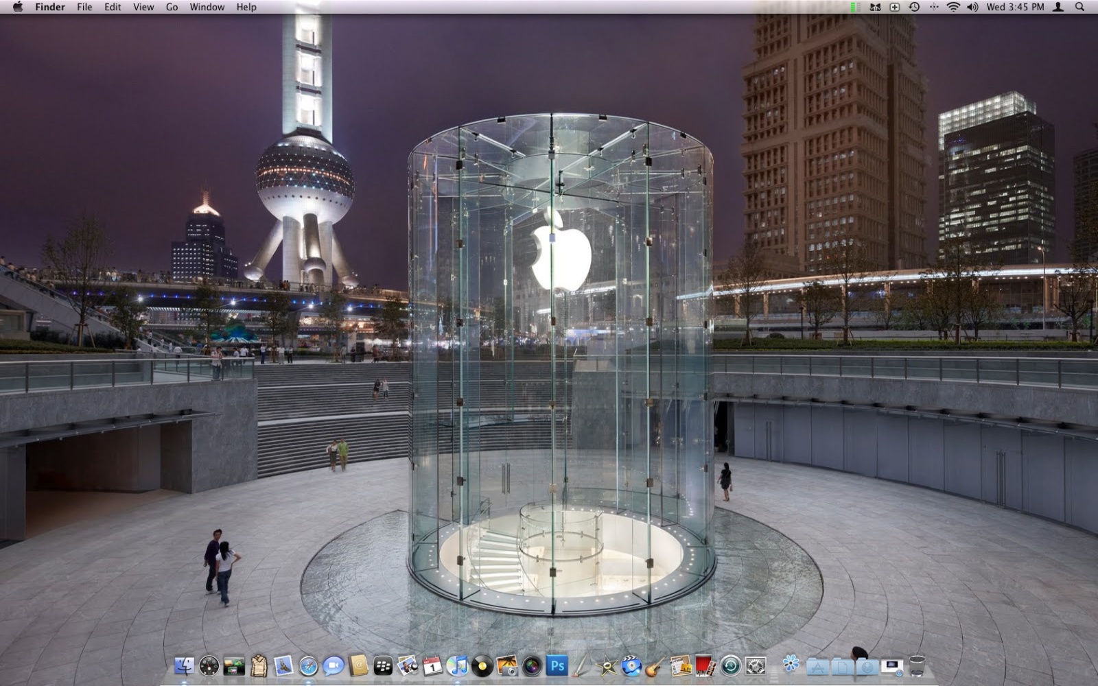
Task: Open iWeb from the Dock
Action: (681, 665)
